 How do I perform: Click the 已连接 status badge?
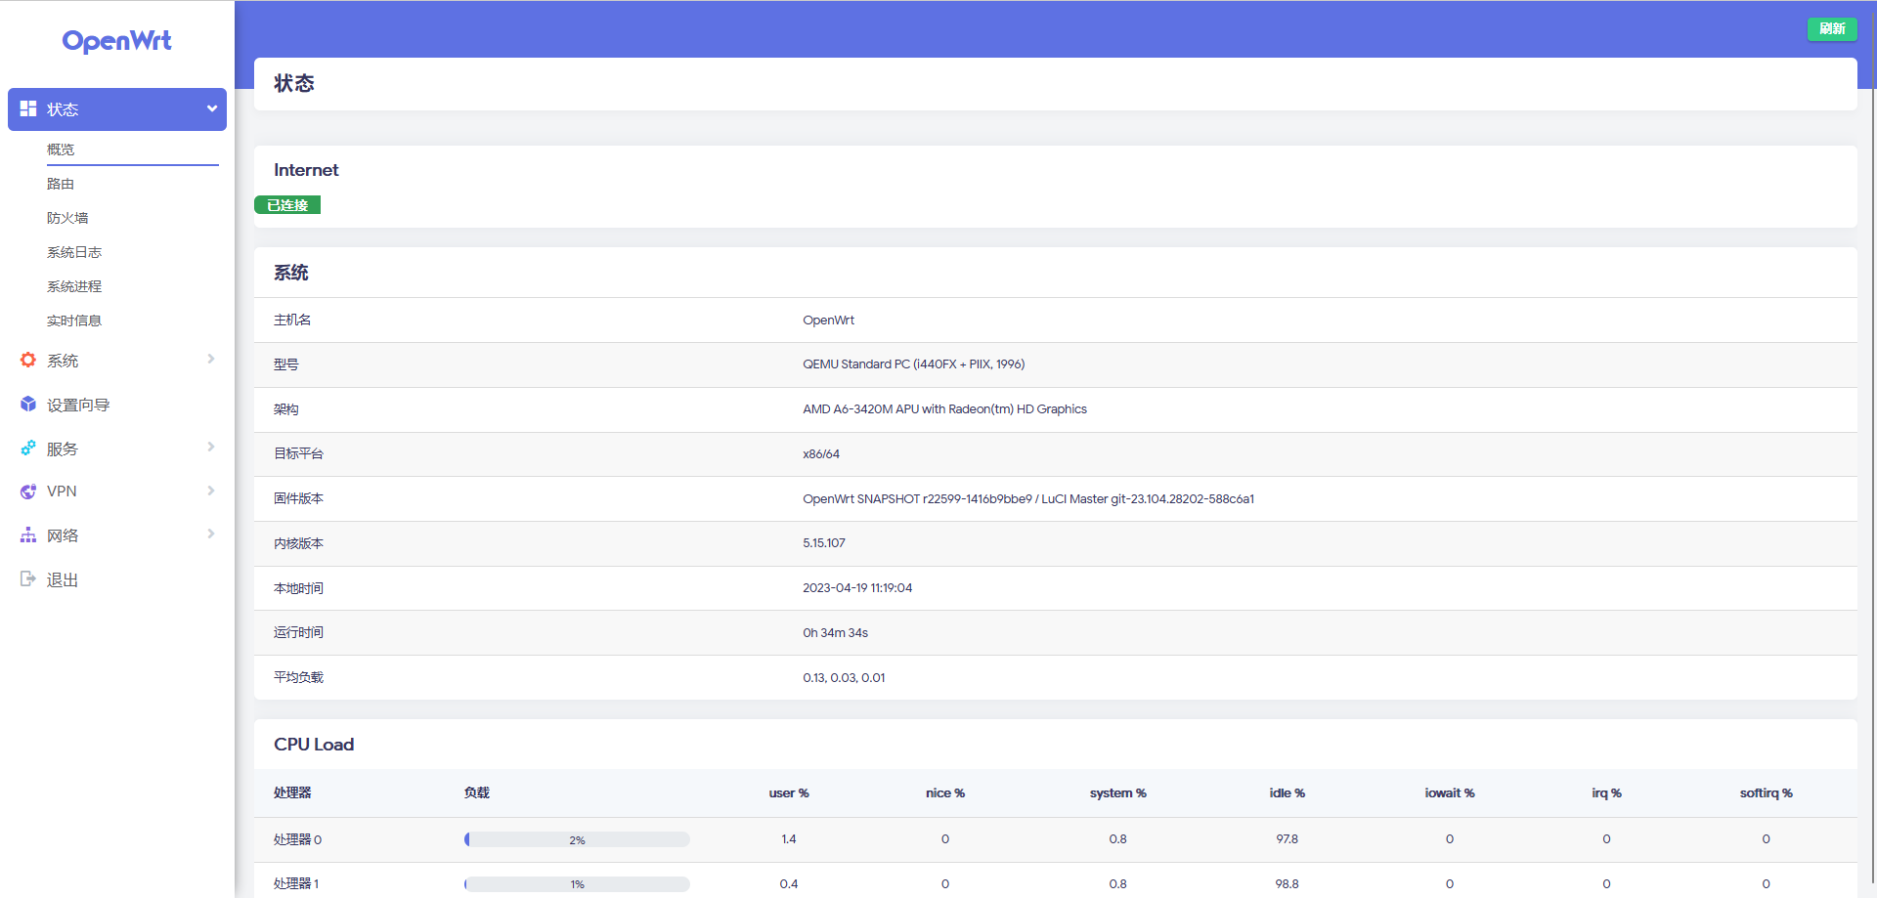click(x=286, y=204)
